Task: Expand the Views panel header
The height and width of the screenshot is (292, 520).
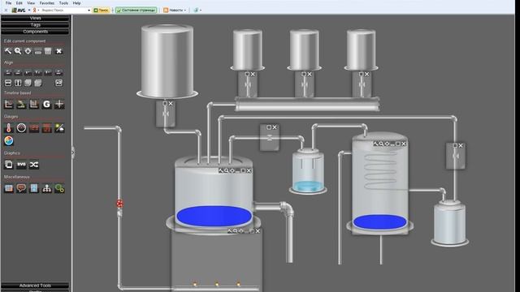Action: [35, 18]
